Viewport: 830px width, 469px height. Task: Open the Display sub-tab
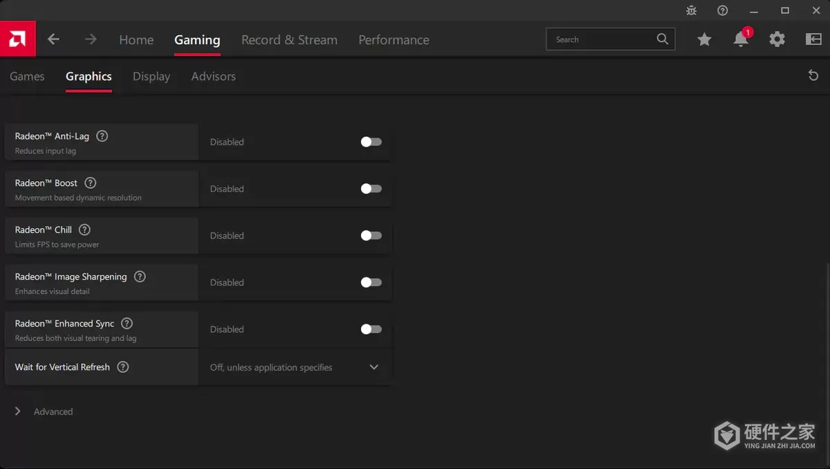[151, 76]
